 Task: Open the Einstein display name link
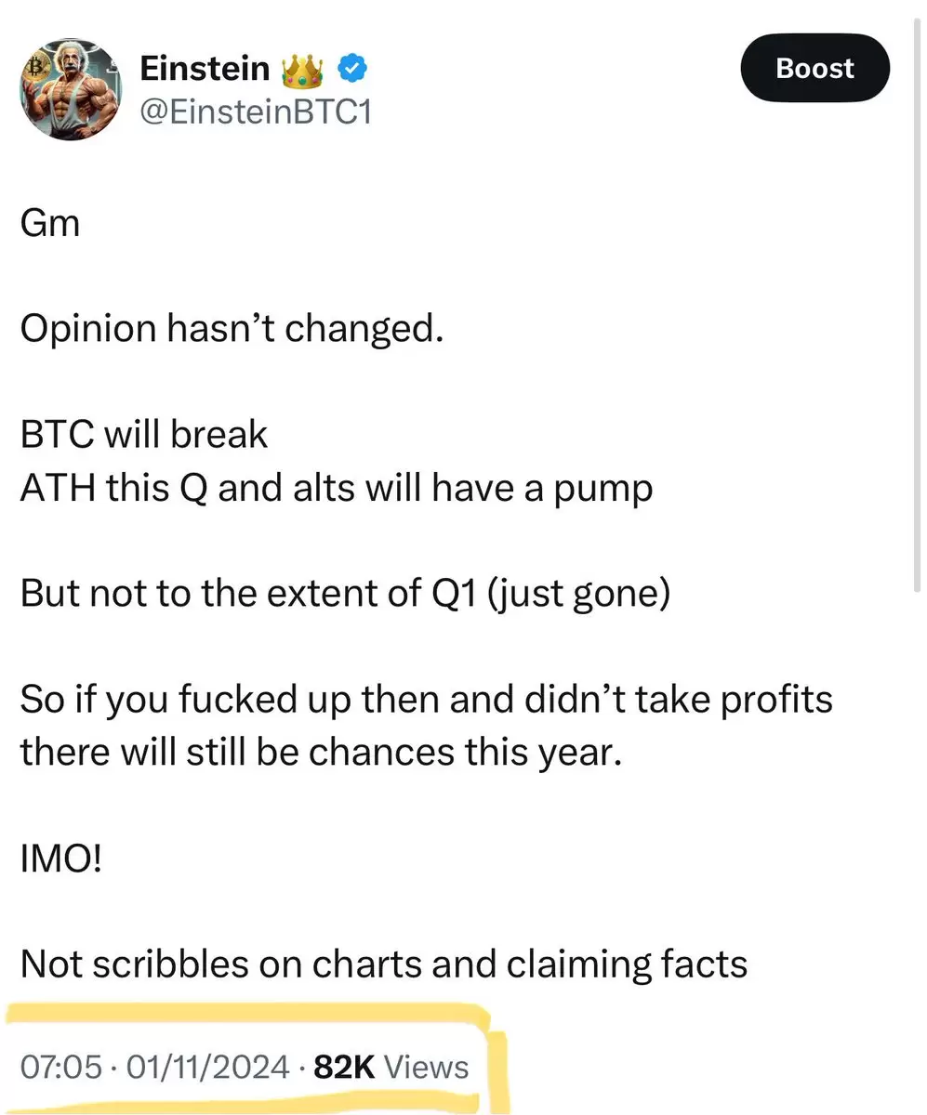pyautogui.click(x=205, y=68)
